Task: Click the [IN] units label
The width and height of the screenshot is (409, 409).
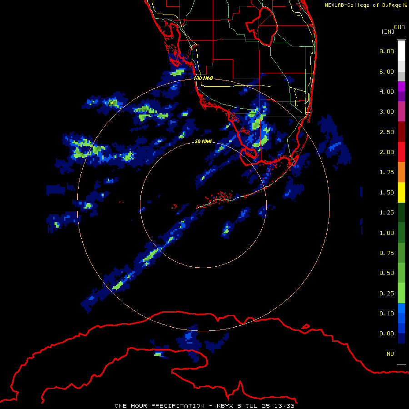Action: pos(388,31)
